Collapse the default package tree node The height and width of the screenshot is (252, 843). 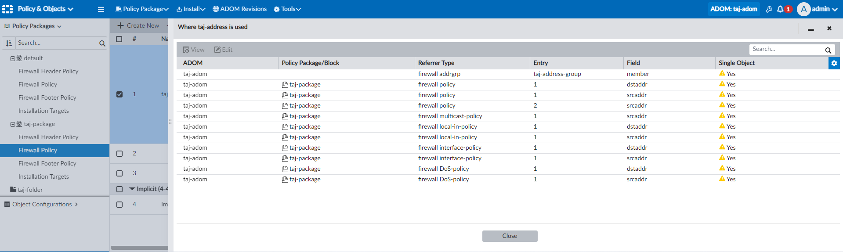point(13,58)
